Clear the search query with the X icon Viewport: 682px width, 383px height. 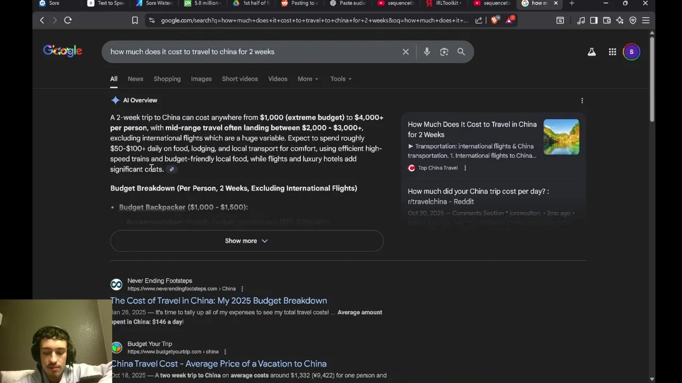(405, 52)
